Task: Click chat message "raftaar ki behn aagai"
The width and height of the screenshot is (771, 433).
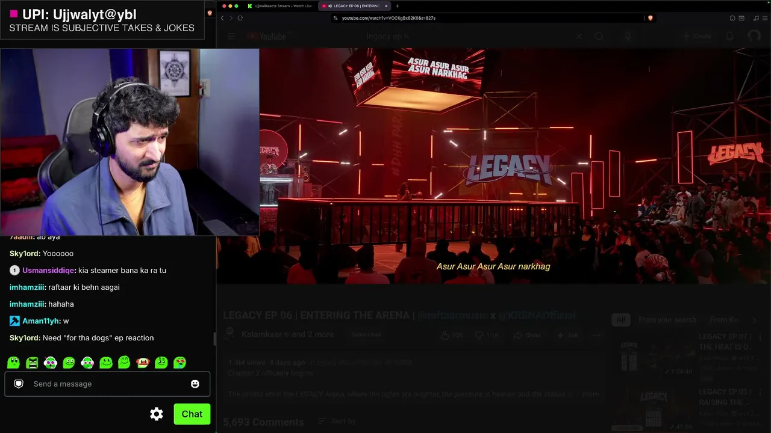Action: pos(84,287)
